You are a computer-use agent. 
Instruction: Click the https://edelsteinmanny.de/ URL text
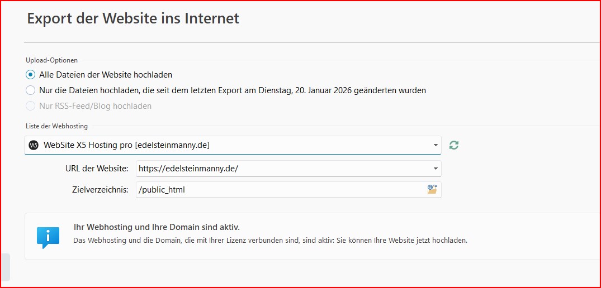tap(188, 169)
